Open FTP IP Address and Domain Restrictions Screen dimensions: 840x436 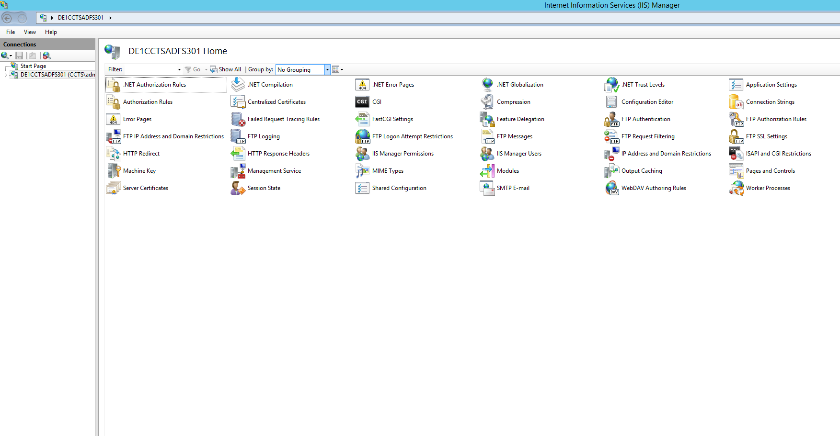coord(165,136)
